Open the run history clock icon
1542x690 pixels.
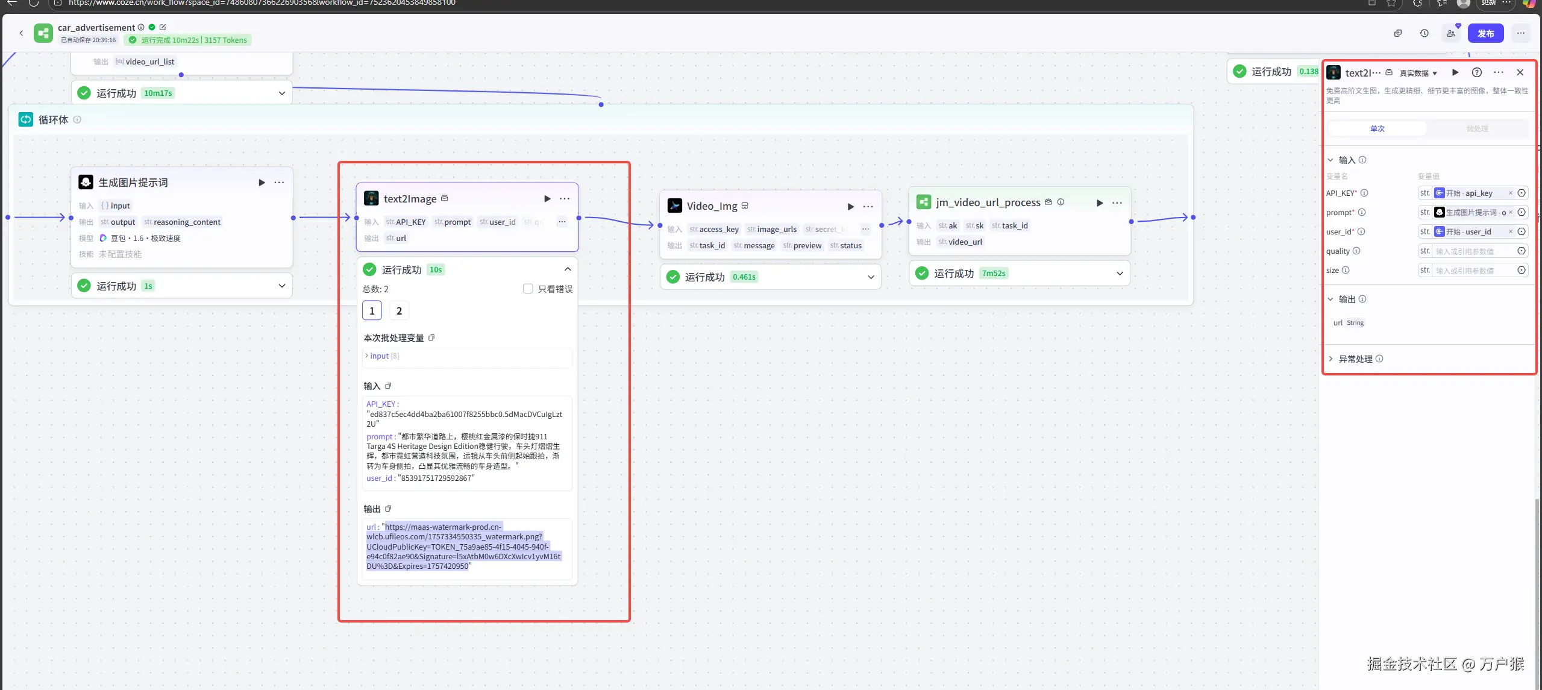coord(1424,34)
